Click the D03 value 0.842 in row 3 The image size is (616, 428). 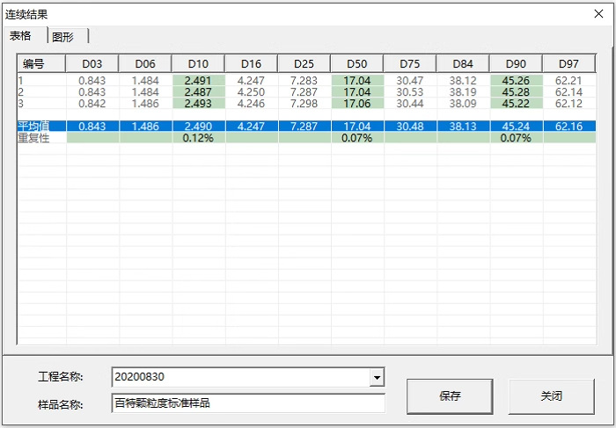(x=92, y=104)
